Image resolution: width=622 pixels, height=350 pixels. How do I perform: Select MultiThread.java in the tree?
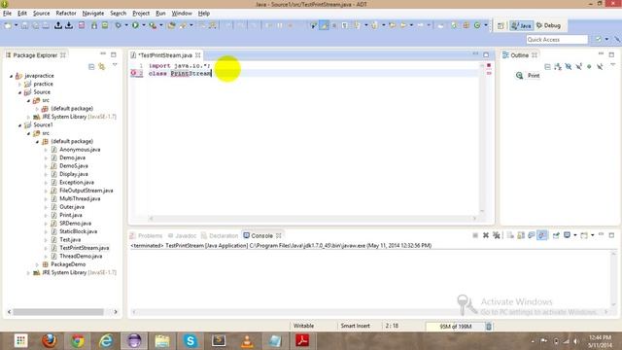point(80,198)
